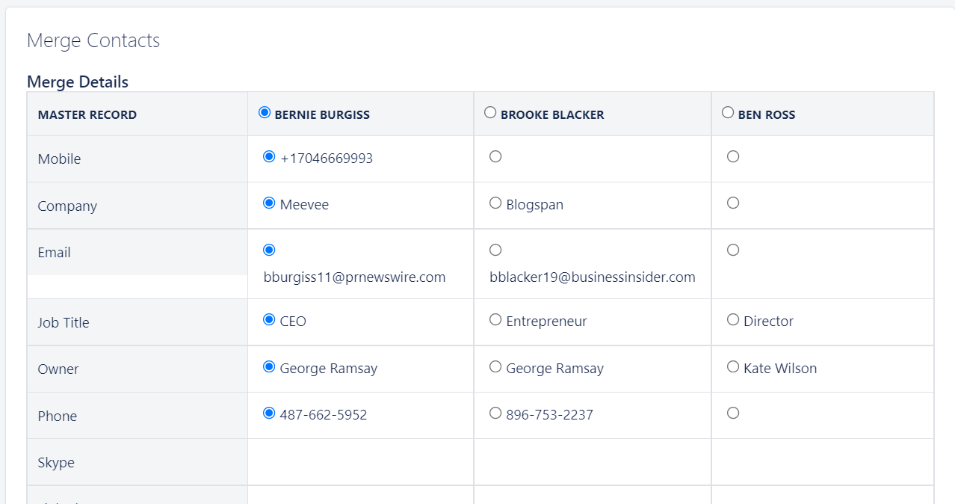Pick the empty Company radio under Ben Ross
Viewport: 955px width, 504px height.
click(x=733, y=203)
